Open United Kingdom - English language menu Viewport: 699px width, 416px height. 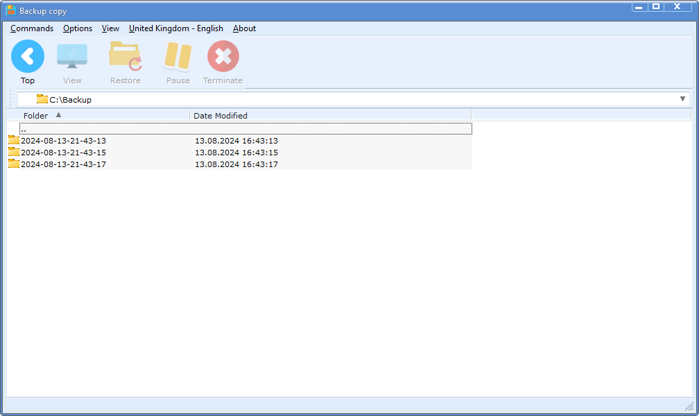pyautogui.click(x=176, y=28)
